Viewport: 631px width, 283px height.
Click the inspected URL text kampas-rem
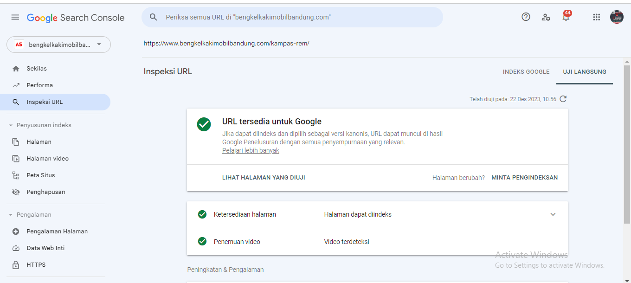(x=226, y=44)
